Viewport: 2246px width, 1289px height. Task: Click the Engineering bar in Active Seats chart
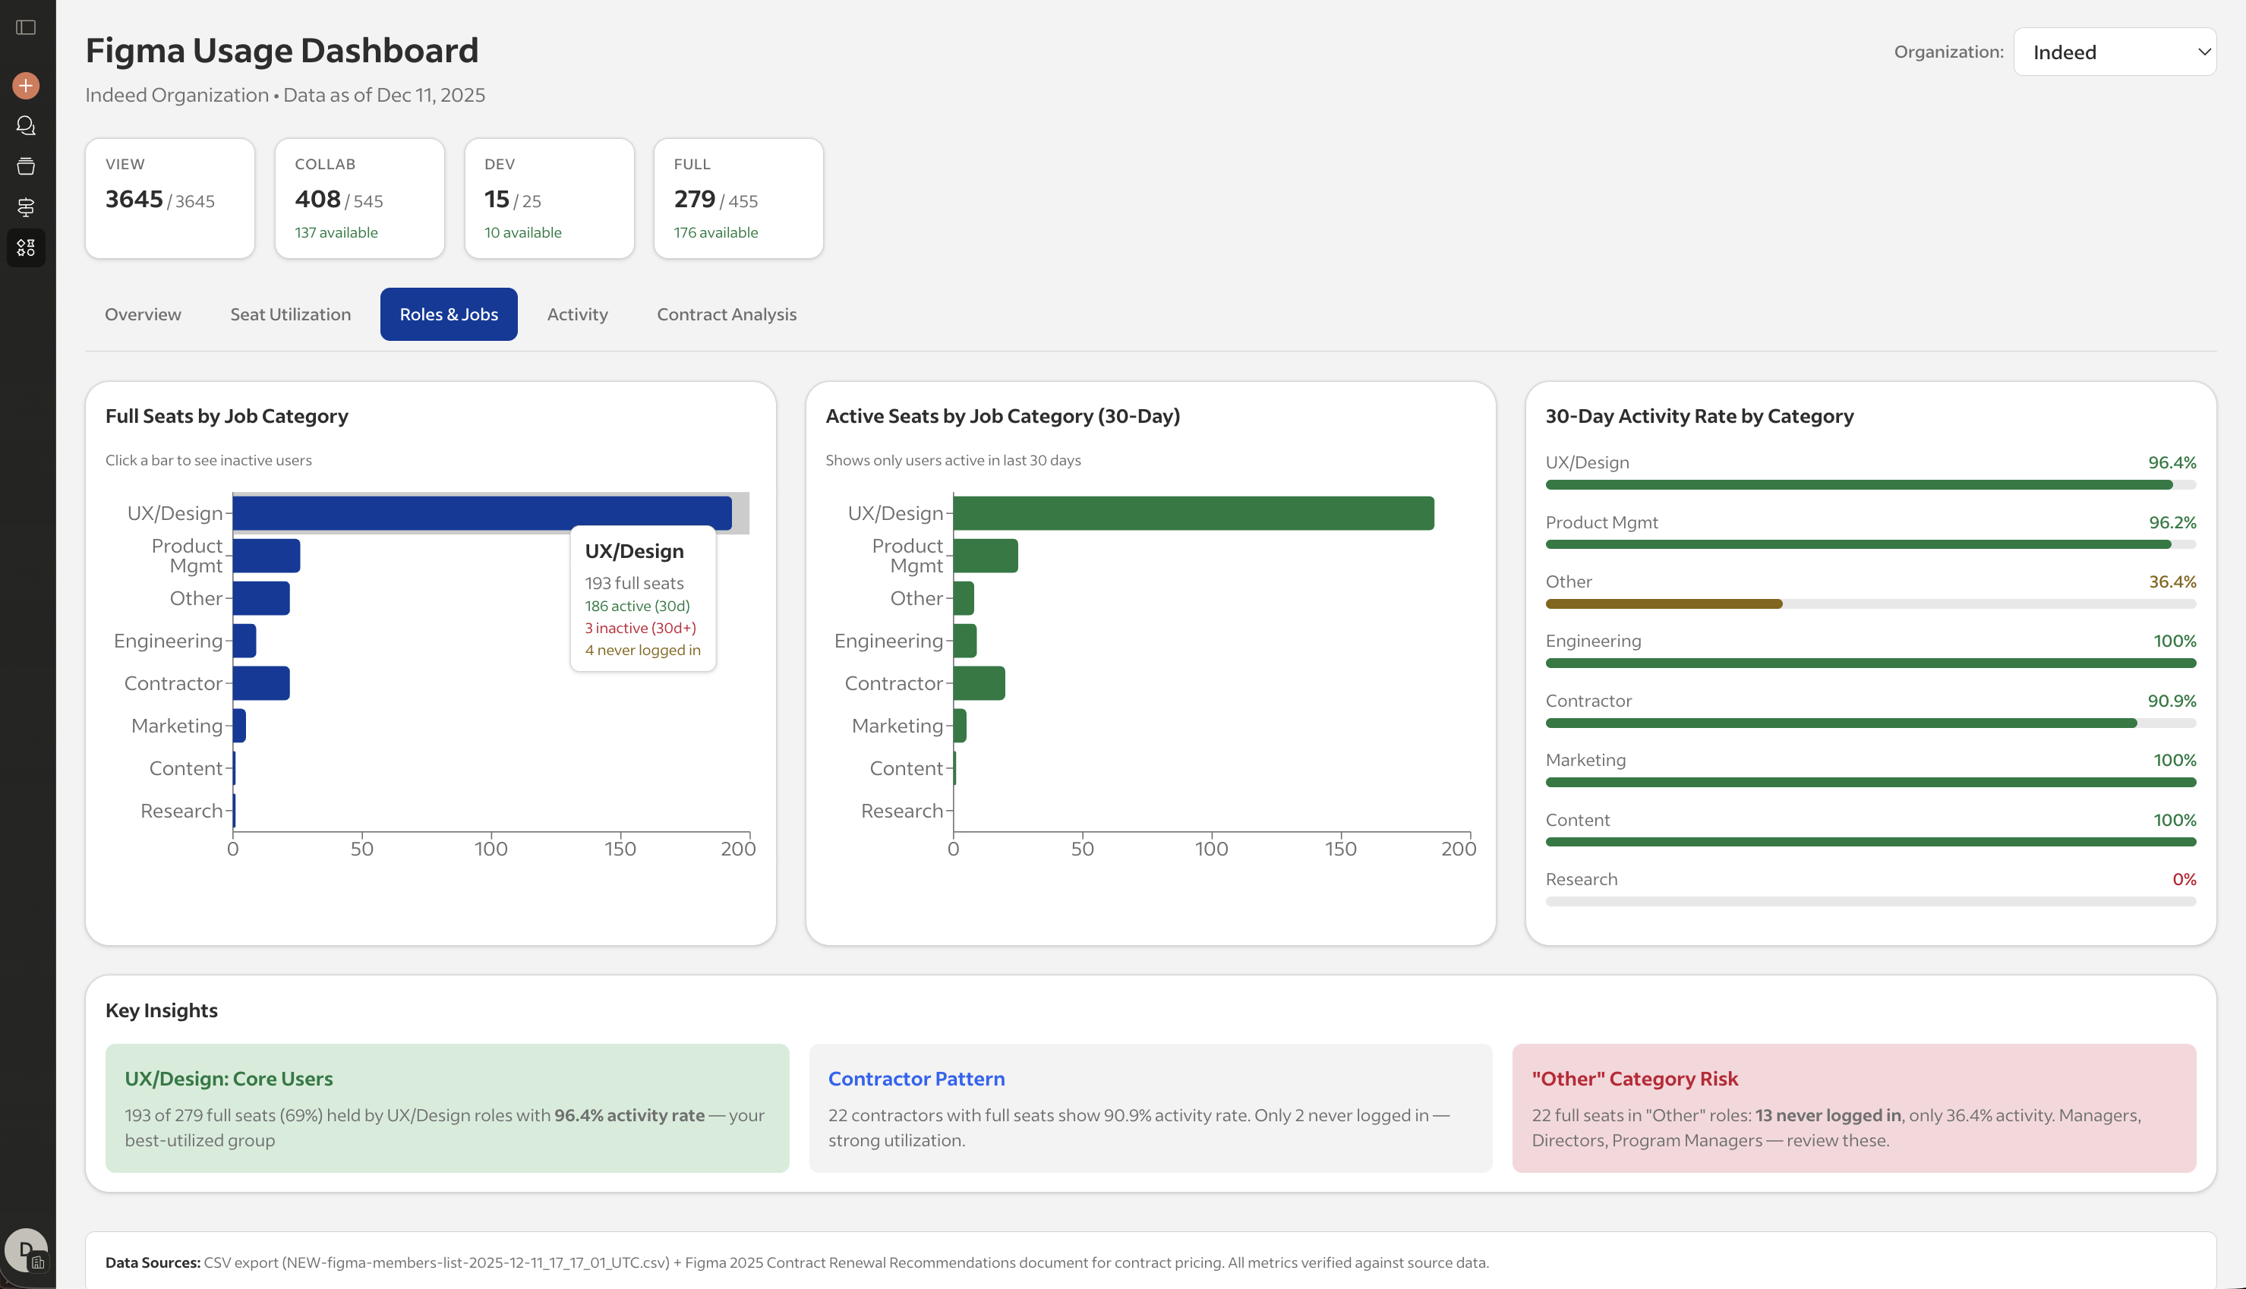(x=964, y=640)
